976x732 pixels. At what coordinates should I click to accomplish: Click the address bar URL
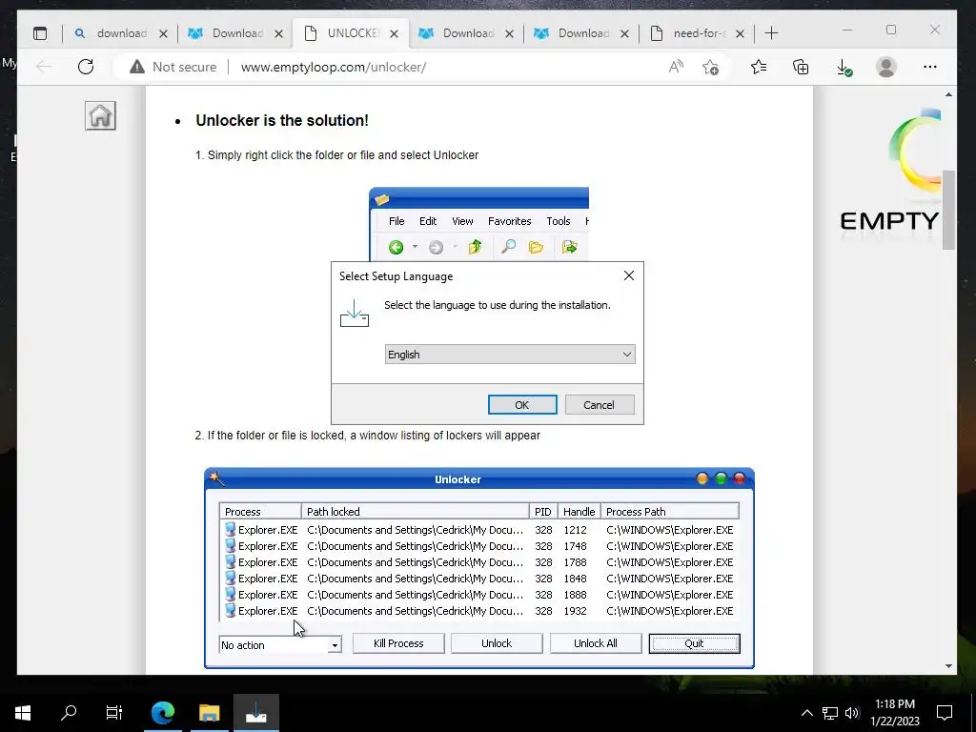tap(333, 67)
